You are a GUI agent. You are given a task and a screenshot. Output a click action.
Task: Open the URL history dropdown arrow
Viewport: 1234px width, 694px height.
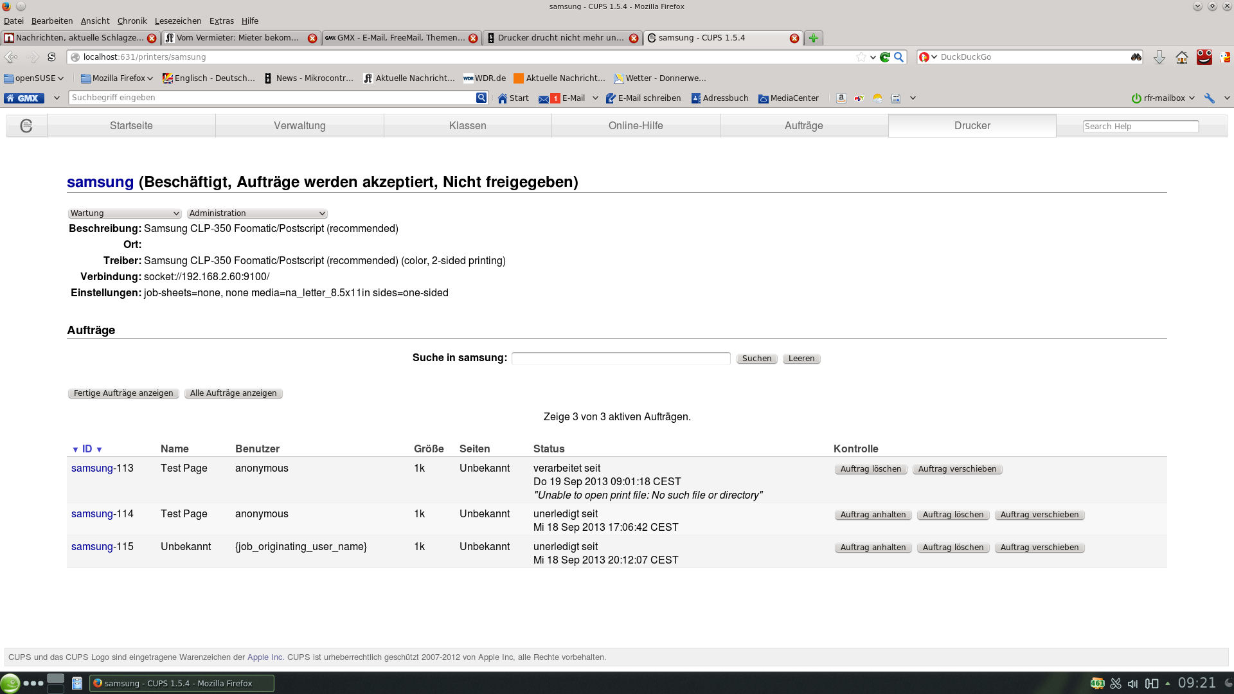[873, 57]
